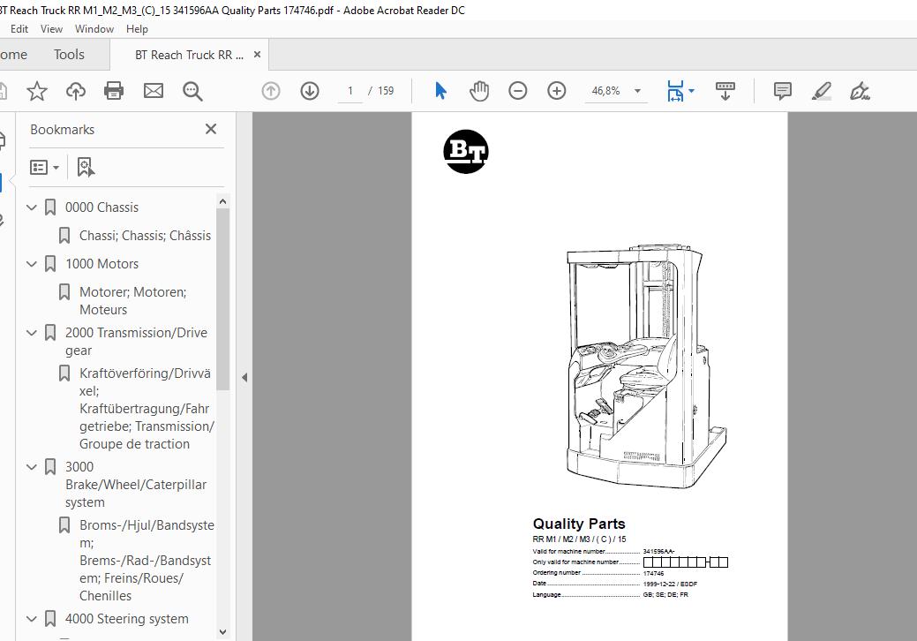
Task: Select the Highlight text pen tool
Action: point(821,91)
